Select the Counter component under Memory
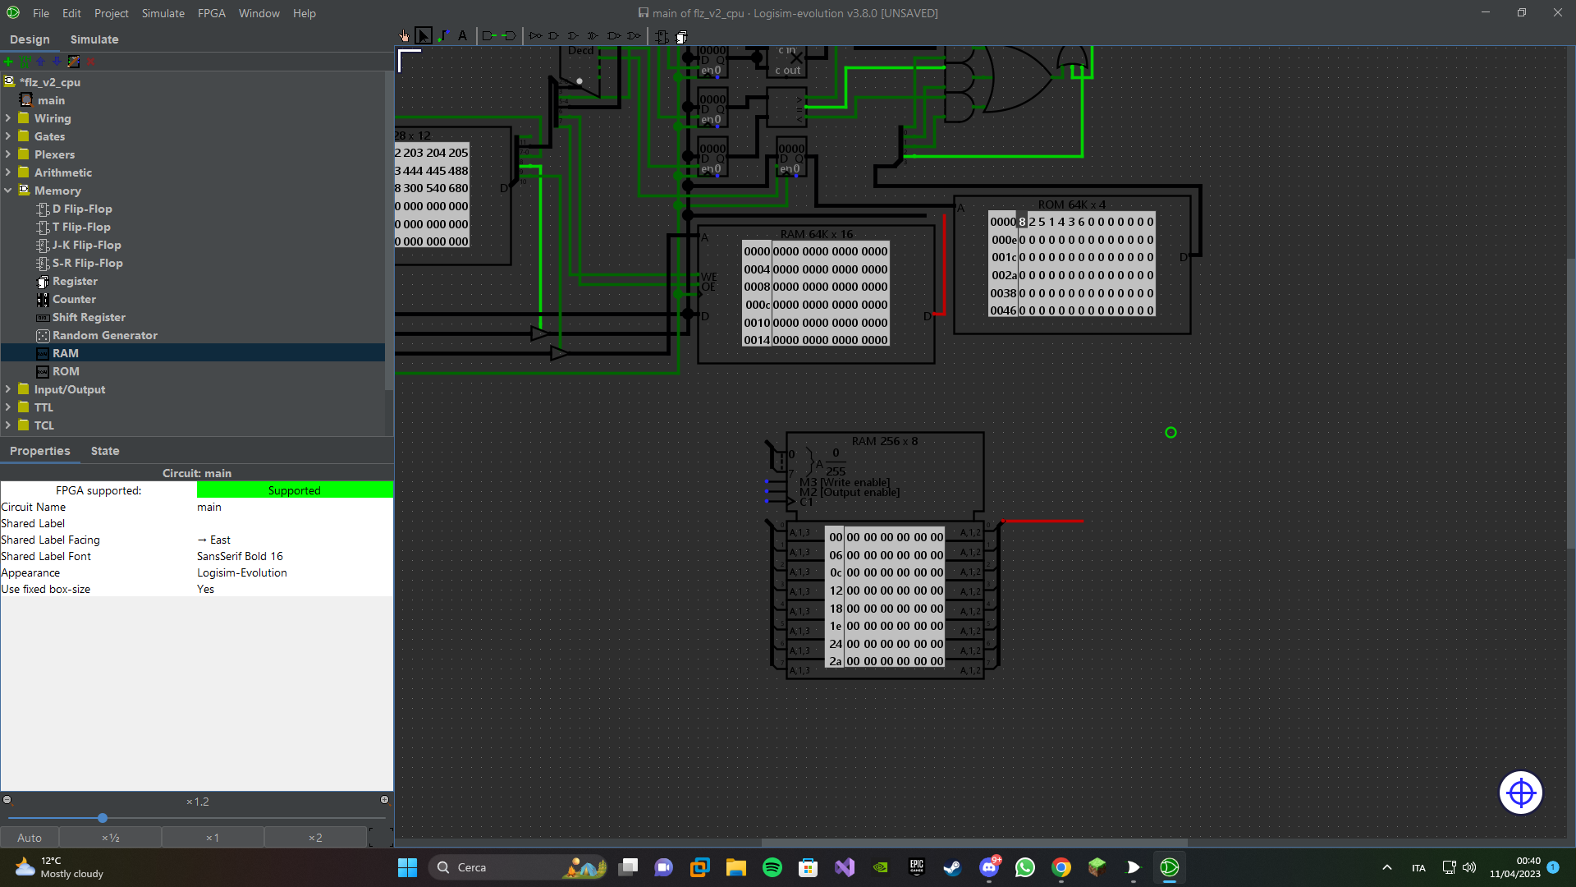This screenshot has width=1576, height=887. pos(74,299)
